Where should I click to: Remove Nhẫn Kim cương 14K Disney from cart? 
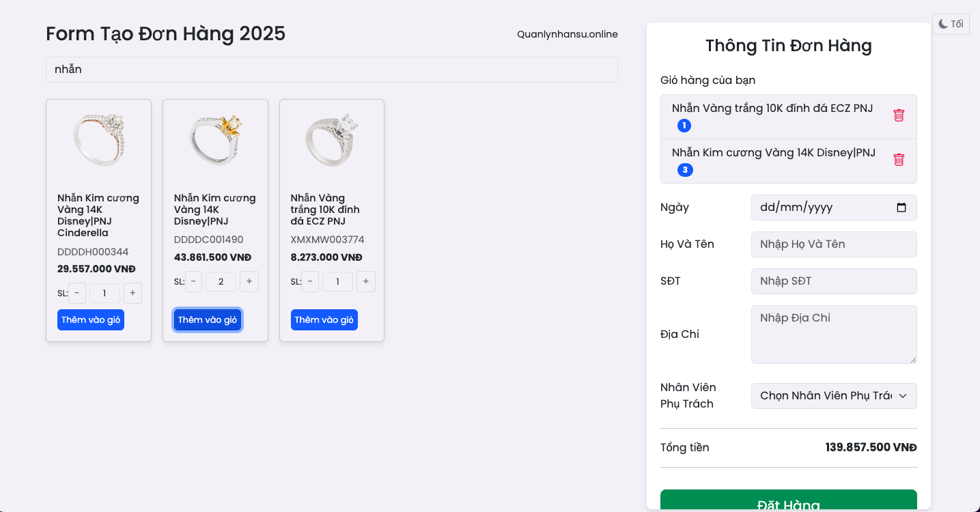[899, 160]
